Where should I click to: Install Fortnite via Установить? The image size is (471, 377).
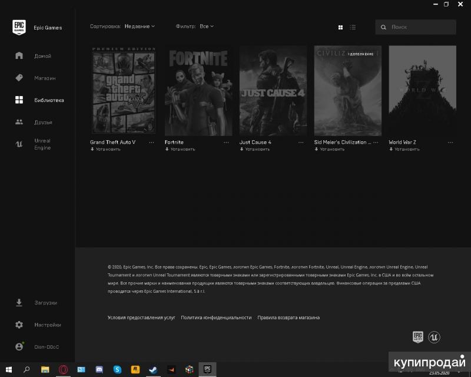[x=180, y=149]
